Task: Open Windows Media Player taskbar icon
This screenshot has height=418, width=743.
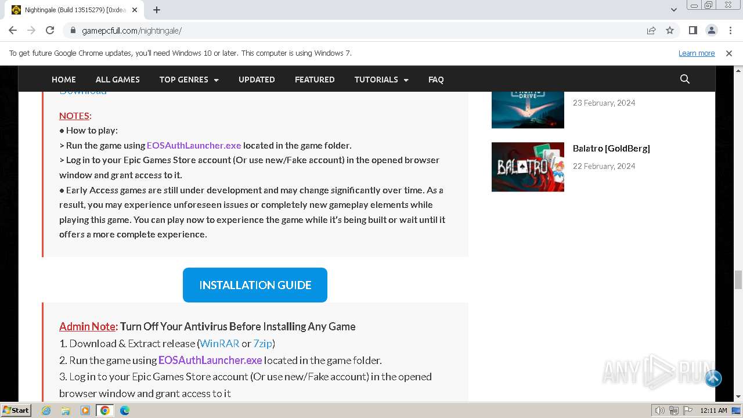Action: (x=85, y=410)
